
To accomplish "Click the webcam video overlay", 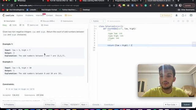I will (167, 81).
